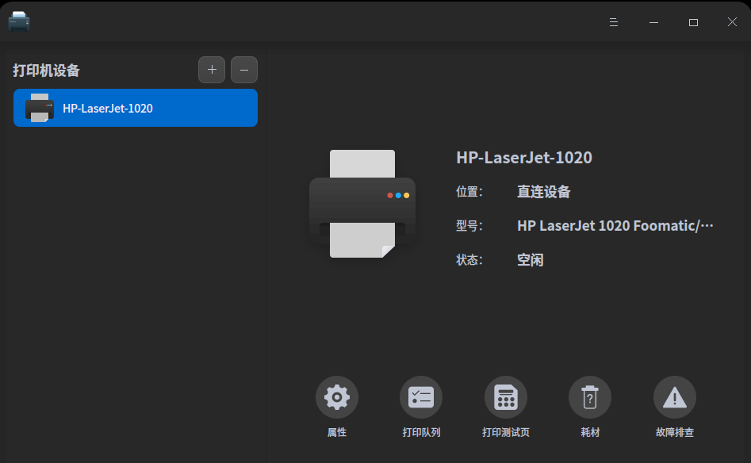
Task: Click the printer app icon in title bar
Action: pos(19,21)
